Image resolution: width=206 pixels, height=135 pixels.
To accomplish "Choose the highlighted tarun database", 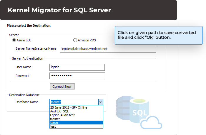I will (x=76, y=123).
